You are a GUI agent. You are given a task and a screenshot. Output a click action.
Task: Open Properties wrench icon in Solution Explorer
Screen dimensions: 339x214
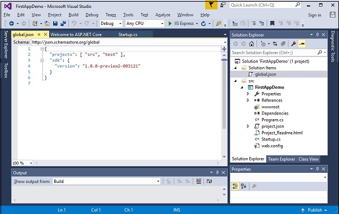tap(293, 44)
